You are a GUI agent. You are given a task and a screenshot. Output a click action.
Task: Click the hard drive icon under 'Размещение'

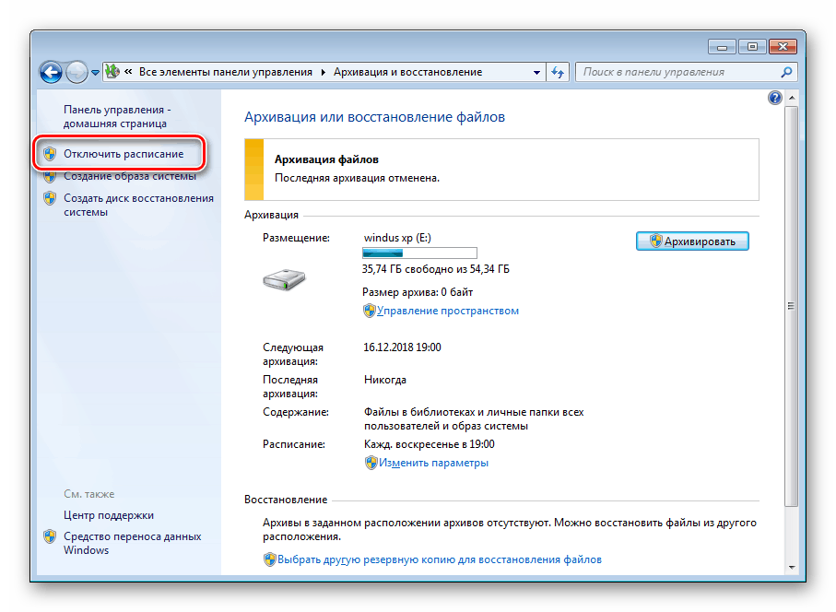284,279
